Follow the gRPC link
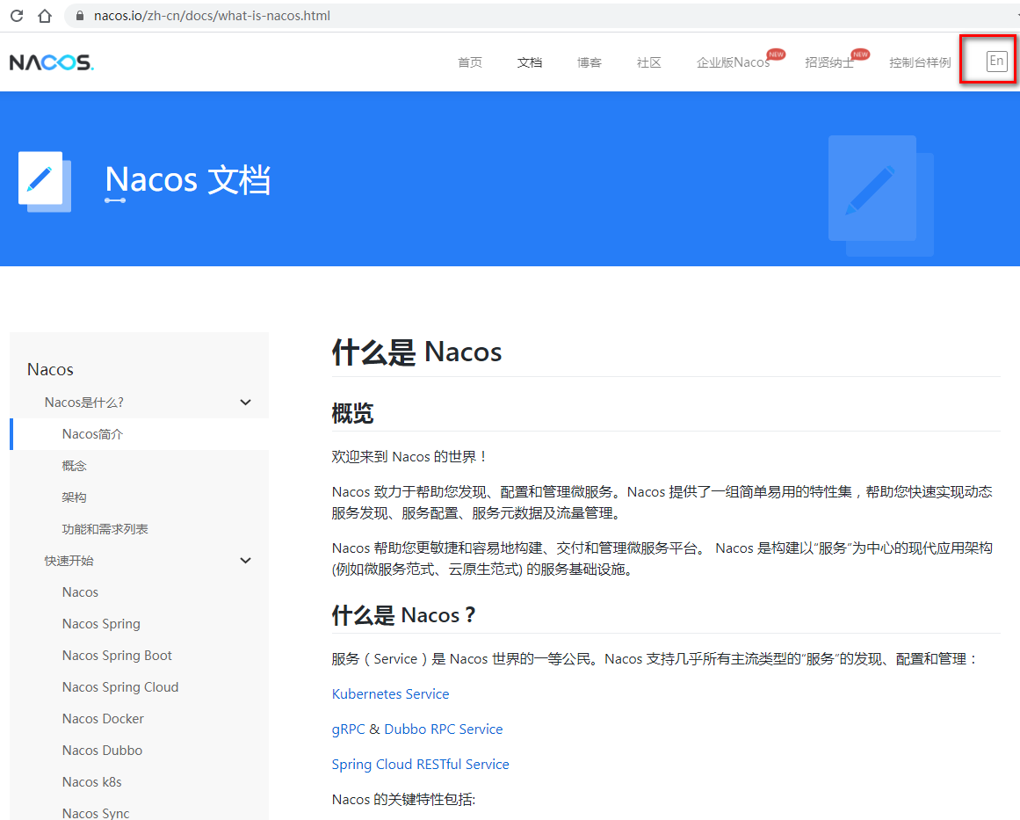Screen dimensions: 1020x820 [x=348, y=729]
